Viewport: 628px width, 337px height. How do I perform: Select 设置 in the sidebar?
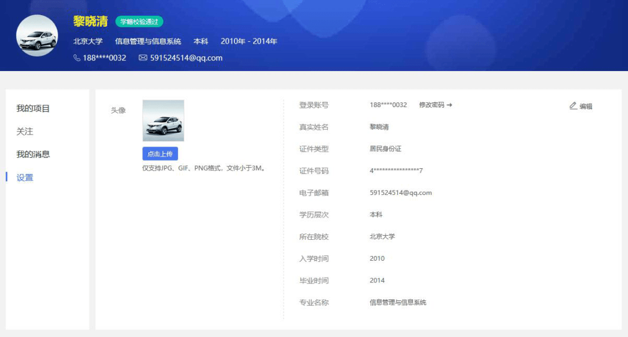[x=25, y=178]
